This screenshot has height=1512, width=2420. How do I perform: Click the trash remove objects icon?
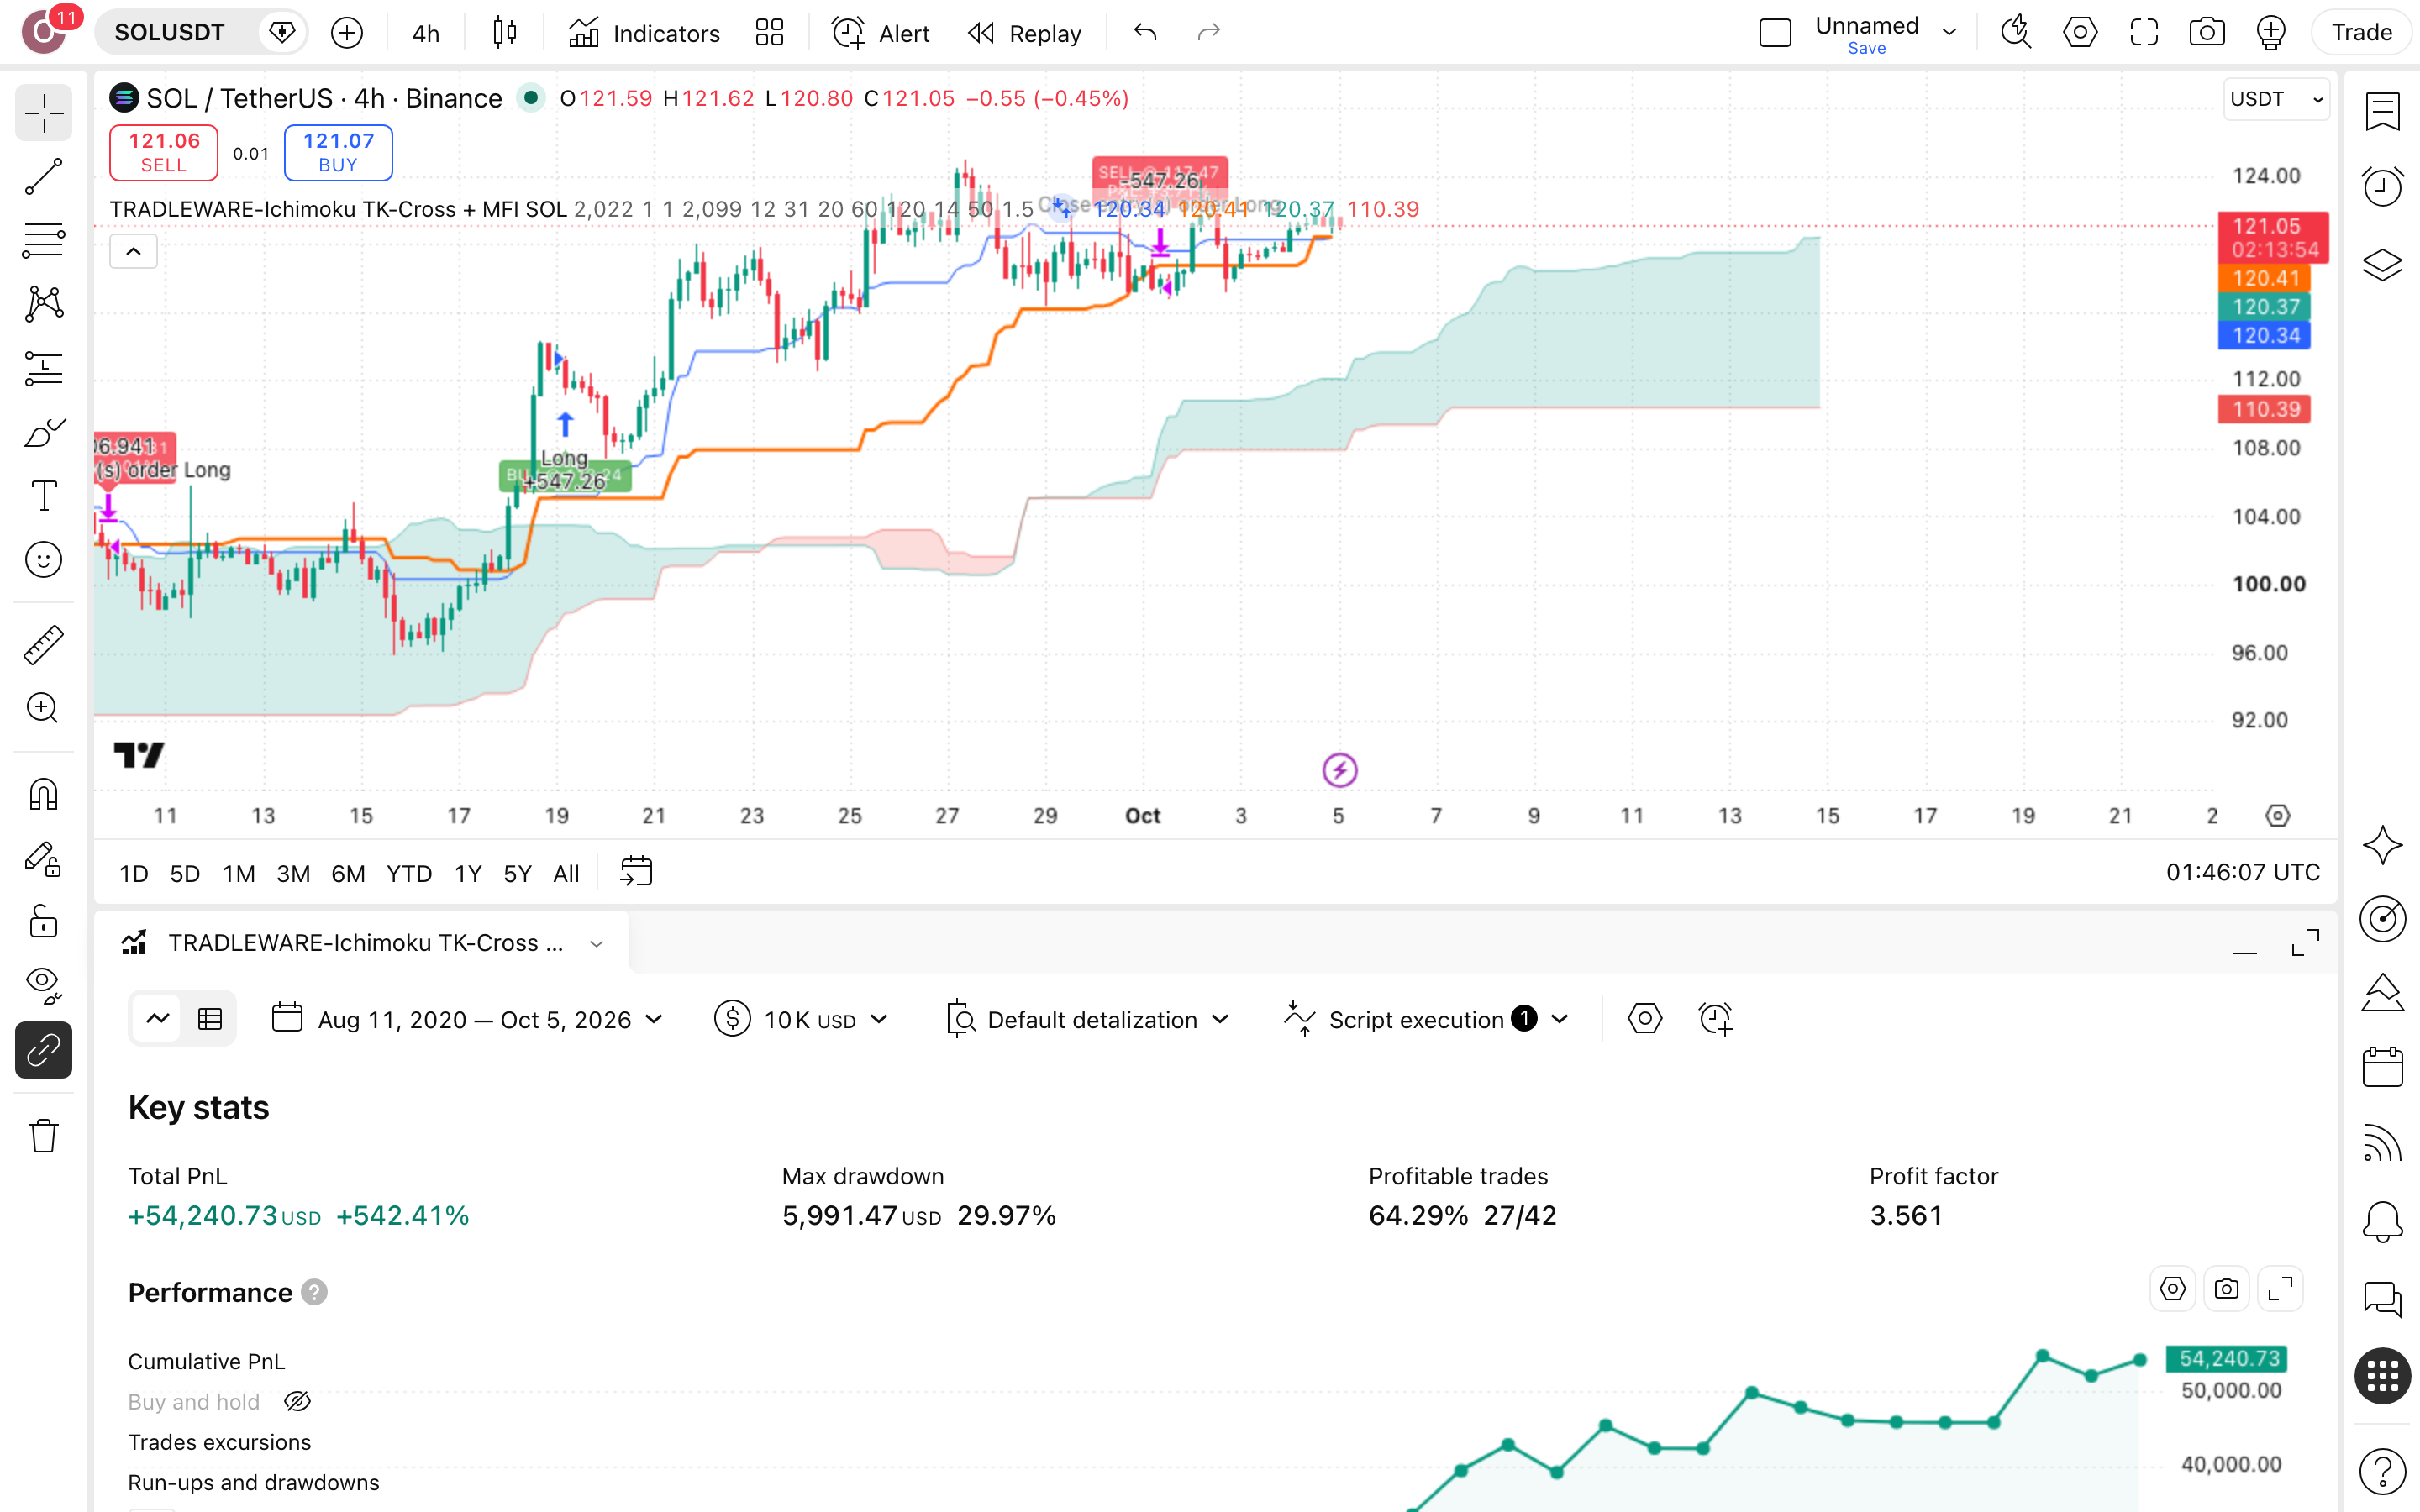[43, 1136]
